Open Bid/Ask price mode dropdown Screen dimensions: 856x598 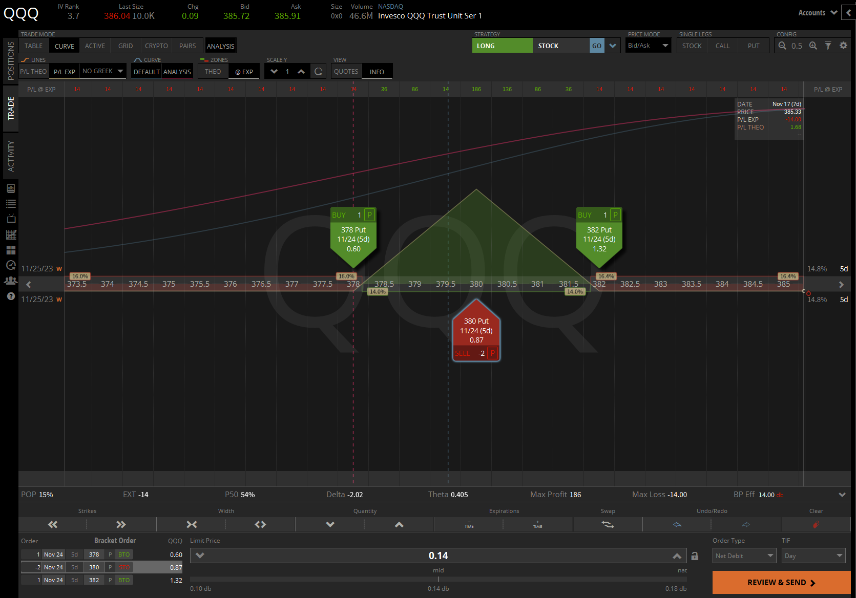648,46
